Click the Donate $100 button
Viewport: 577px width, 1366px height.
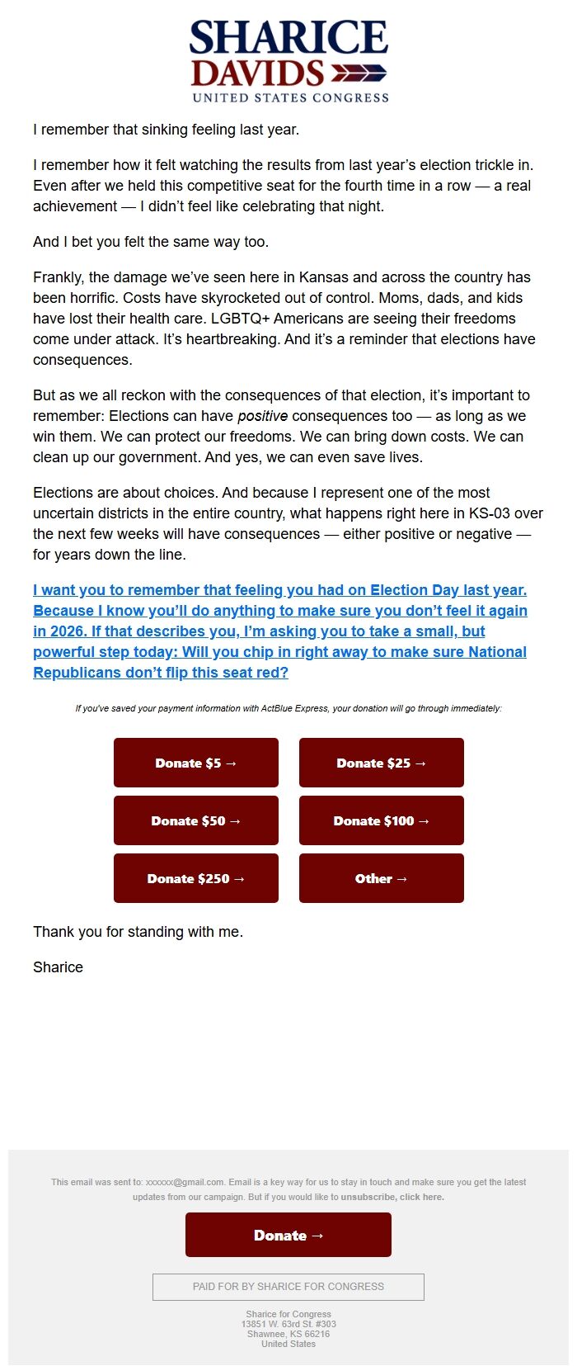pos(381,820)
